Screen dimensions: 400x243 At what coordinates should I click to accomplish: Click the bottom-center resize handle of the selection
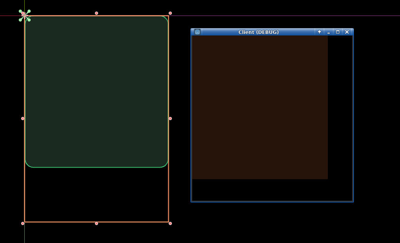(97, 223)
